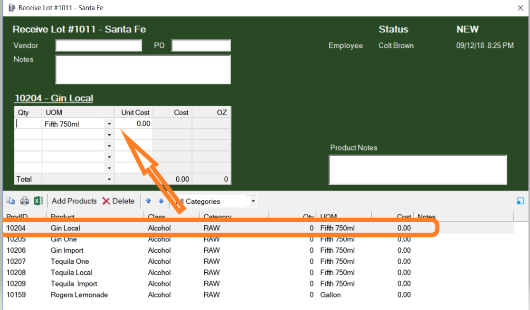Screen dimensions: 530x310
Task: Click ProdID 10159 in the list
Action: (16, 295)
